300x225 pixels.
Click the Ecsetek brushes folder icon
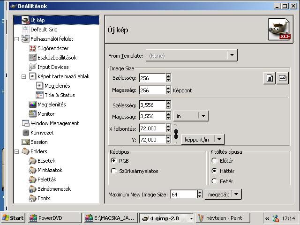point(32,161)
